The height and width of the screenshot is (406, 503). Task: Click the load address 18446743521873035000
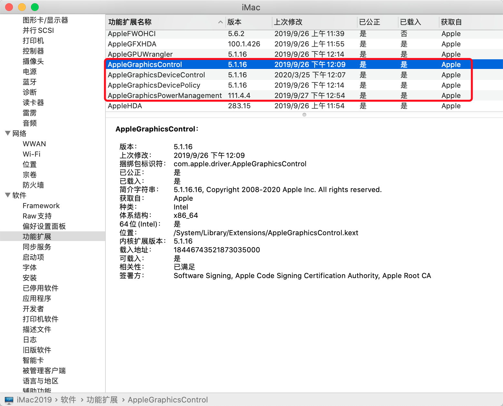[217, 250]
